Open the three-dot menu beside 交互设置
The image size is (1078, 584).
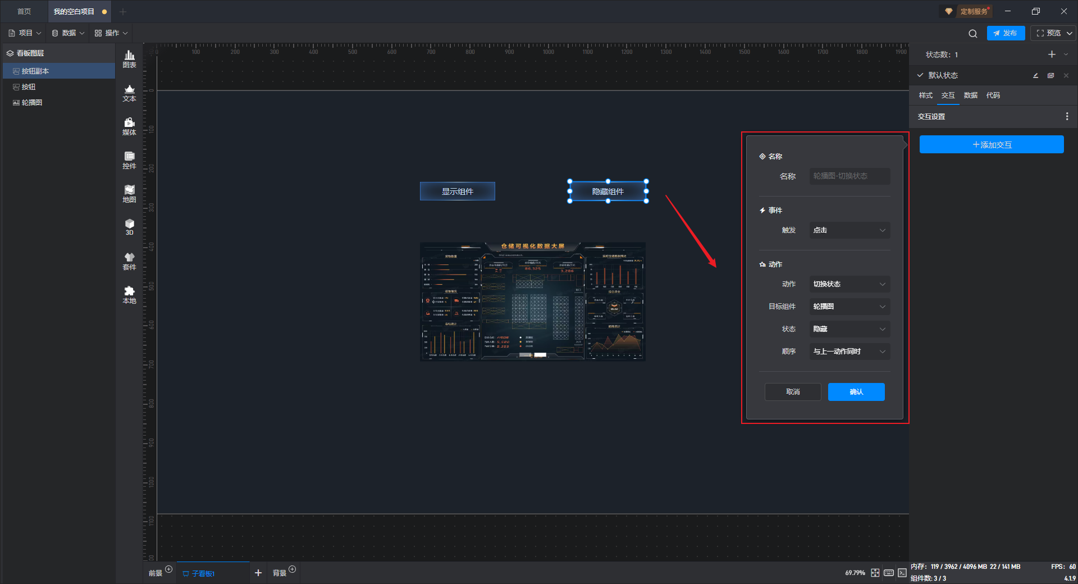1067,116
